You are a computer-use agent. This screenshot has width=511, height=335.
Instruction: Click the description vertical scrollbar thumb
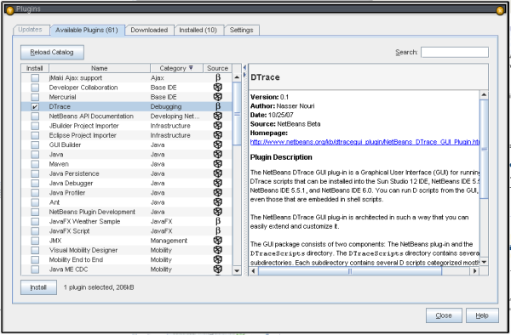484,149
